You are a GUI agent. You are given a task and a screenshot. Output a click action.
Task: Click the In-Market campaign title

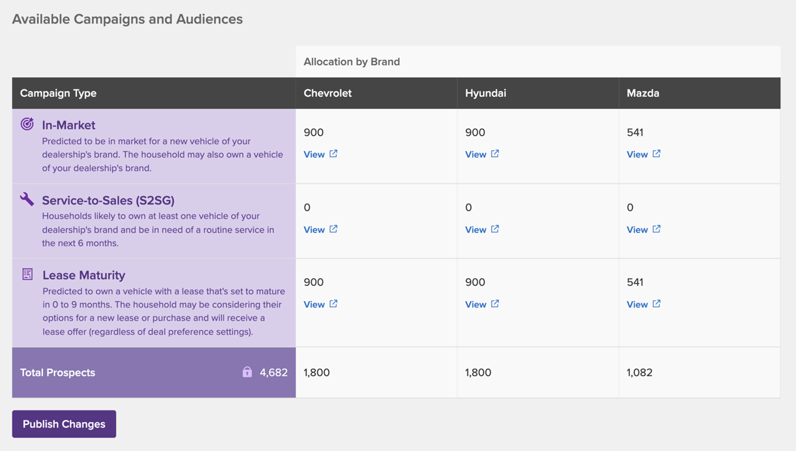click(x=68, y=125)
